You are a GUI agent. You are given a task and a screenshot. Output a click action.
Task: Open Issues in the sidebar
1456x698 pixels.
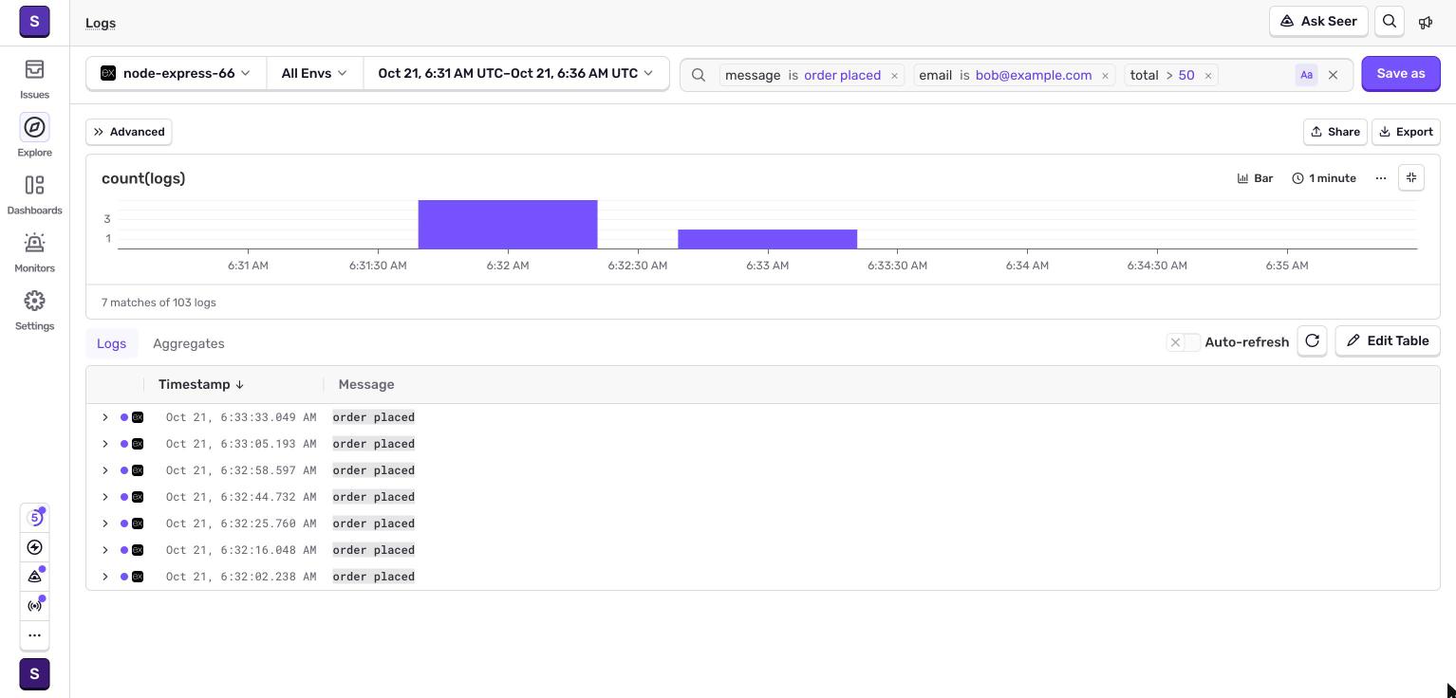(x=34, y=79)
